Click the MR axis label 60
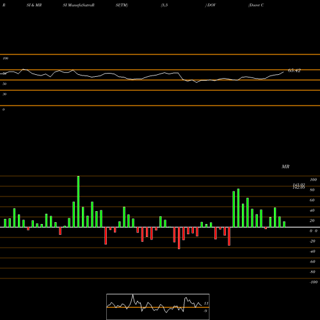320x320 pixels. [x=312, y=200]
